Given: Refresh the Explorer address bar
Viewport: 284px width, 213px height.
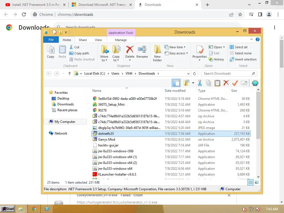Looking at the screenshot, I should pyautogui.click(x=194, y=73).
